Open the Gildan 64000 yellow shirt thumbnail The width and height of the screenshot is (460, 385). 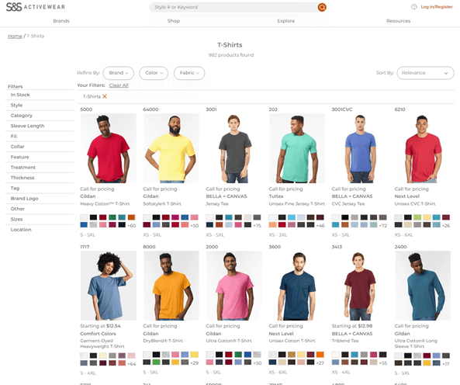(x=171, y=148)
